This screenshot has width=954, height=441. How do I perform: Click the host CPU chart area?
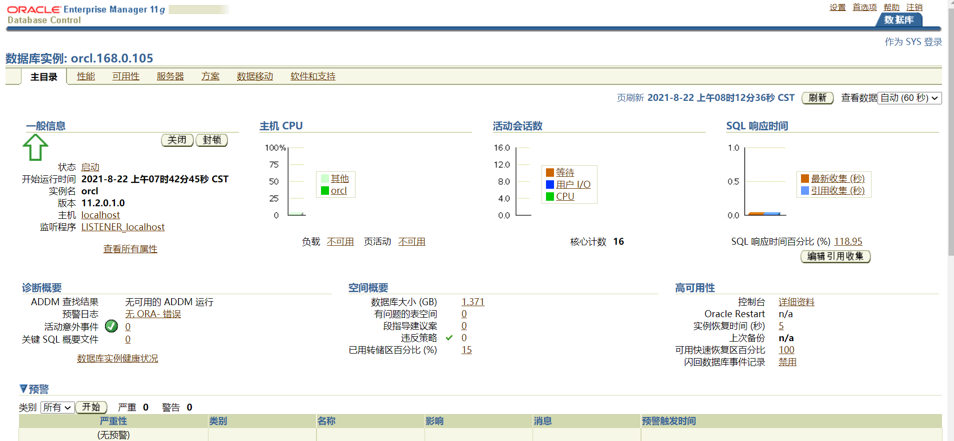click(x=296, y=181)
